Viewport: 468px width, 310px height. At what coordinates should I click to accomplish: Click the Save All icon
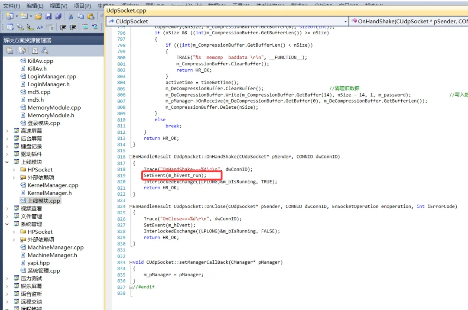point(58,16)
